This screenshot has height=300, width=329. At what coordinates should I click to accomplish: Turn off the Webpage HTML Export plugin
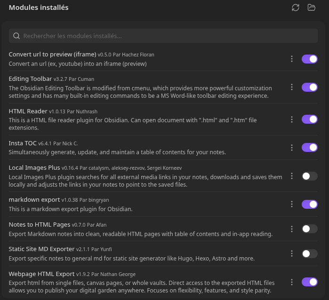pos(310,282)
